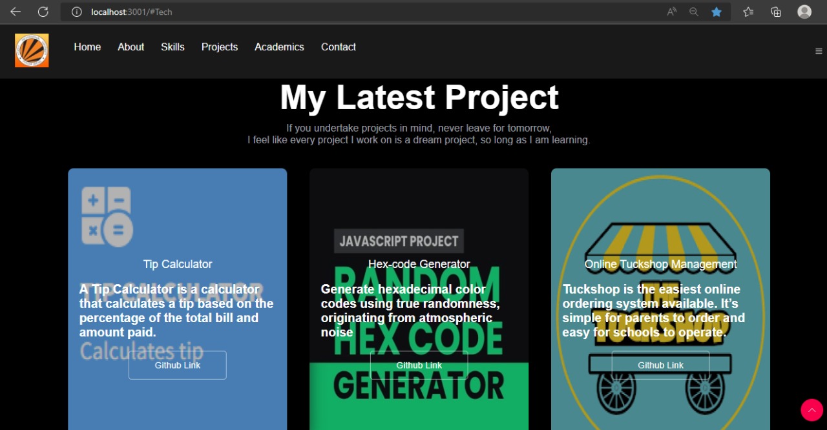Image resolution: width=827 pixels, height=430 pixels.
Task: Reload the page with refresh icon
Action: pos(43,12)
